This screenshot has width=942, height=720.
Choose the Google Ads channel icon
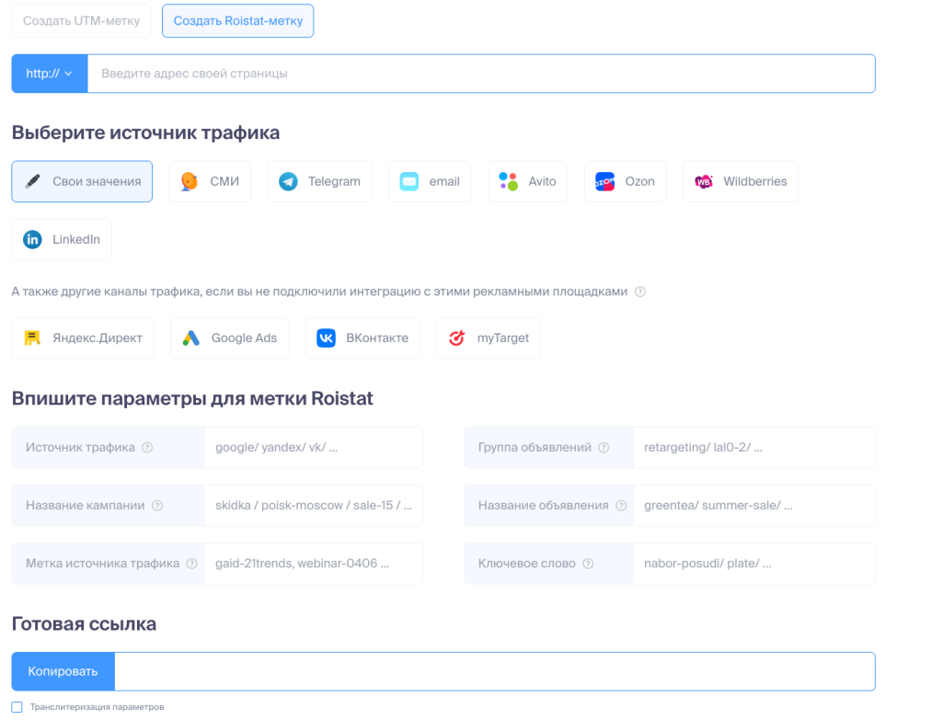pos(191,338)
